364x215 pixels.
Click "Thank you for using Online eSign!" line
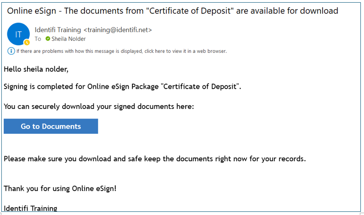[x=60, y=188]
